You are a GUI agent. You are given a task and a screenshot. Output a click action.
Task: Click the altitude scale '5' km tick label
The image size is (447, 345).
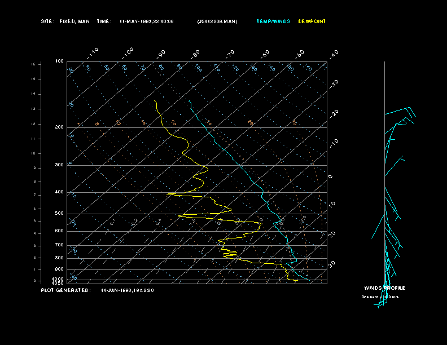tap(34, 221)
